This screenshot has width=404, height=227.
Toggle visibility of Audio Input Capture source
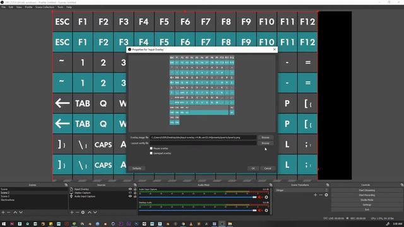click(x=130, y=196)
